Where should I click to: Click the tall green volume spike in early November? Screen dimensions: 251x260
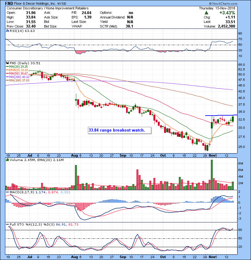tap(212, 175)
